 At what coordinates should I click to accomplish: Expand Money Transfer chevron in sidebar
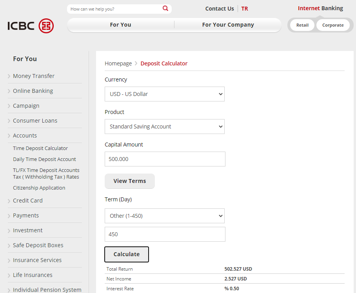coord(9,76)
